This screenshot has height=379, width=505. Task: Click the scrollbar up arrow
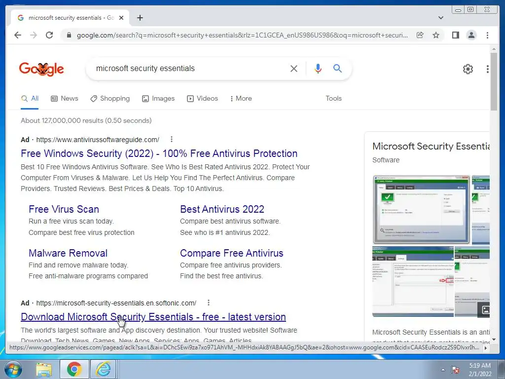[494, 49]
